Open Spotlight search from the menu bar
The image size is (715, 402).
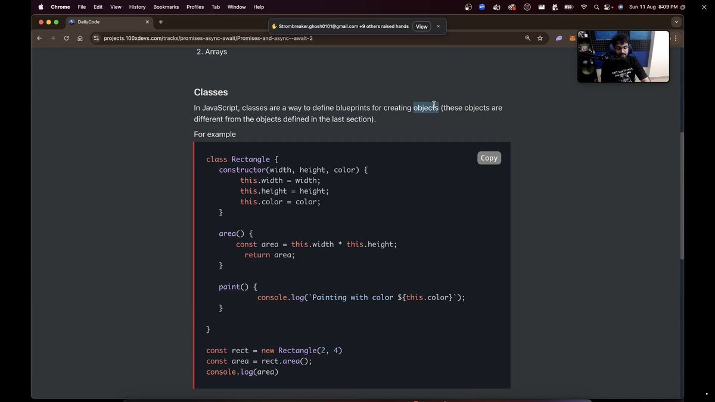[596, 7]
